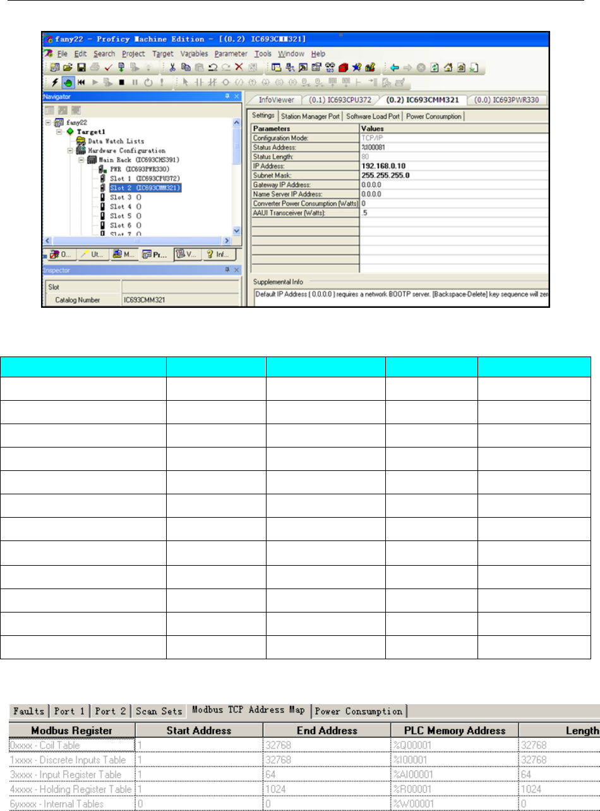600x811 pixels.
Task: Click the Open project folder icon
Action: [x=68, y=67]
